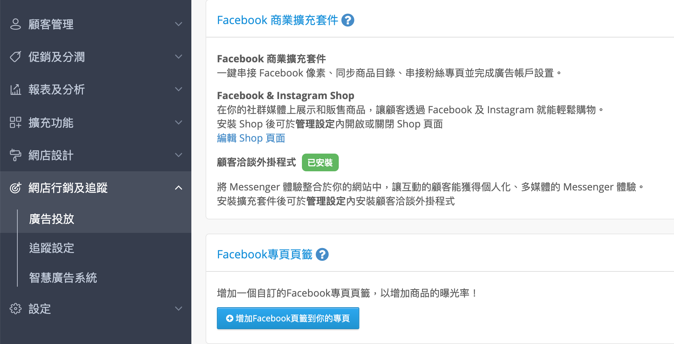
Task: Click the 編輯 Shop 頁面 link
Action: coord(251,138)
